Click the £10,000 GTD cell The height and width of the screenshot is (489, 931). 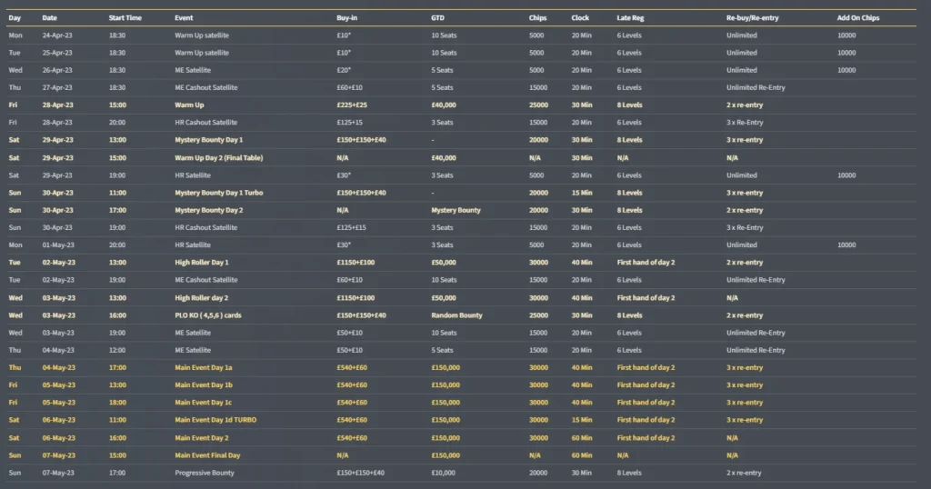point(445,473)
